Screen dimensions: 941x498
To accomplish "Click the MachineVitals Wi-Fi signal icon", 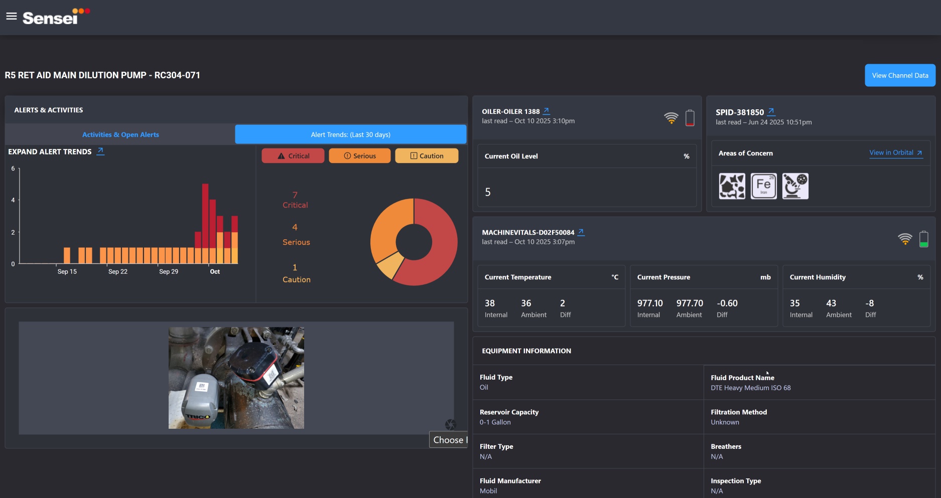I will coord(905,239).
